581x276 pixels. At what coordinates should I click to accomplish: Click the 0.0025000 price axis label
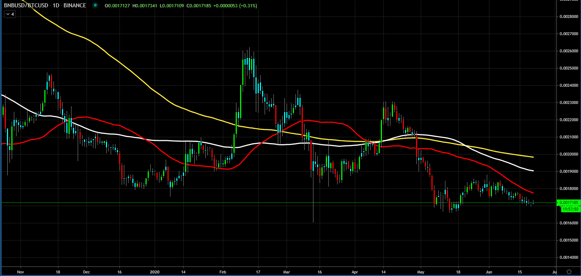tap(569, 68)
